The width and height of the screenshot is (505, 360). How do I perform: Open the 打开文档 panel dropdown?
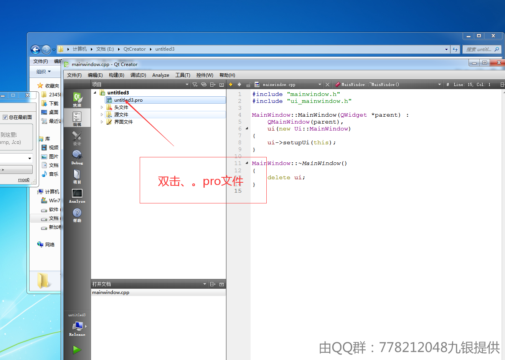pos(205,284)
